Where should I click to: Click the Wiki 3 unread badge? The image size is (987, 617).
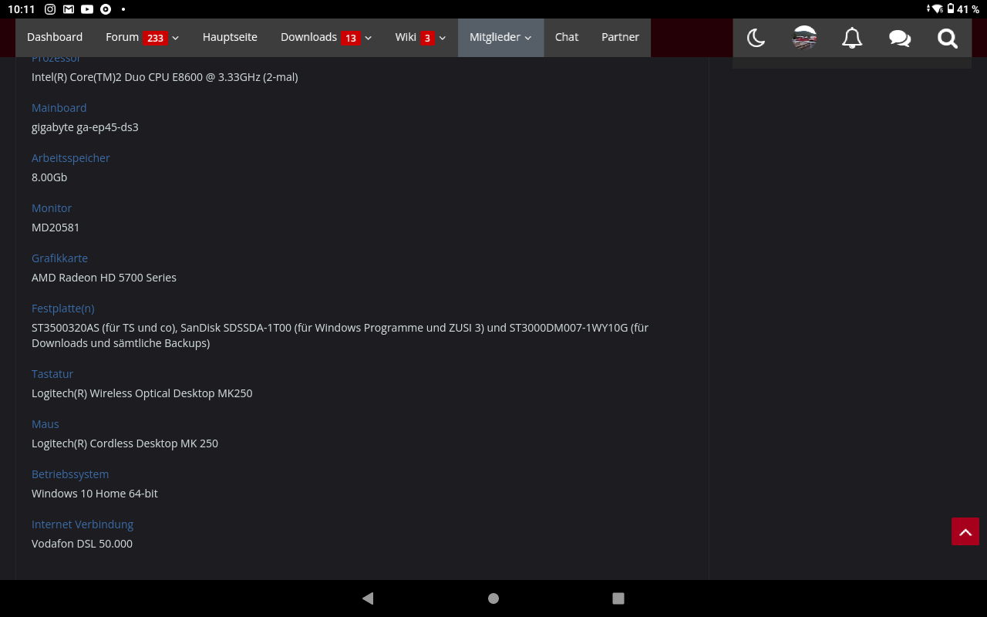point(427,38)
